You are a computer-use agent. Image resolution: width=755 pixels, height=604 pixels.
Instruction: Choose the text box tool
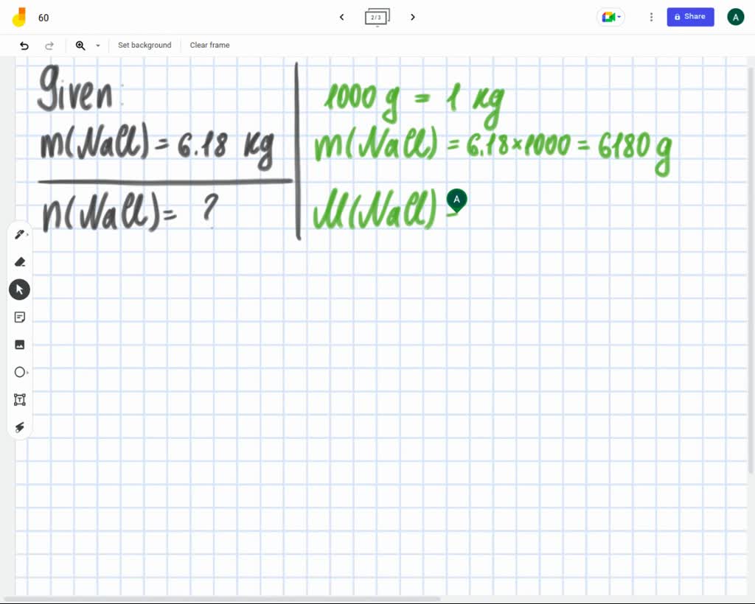tap(19, 399)
